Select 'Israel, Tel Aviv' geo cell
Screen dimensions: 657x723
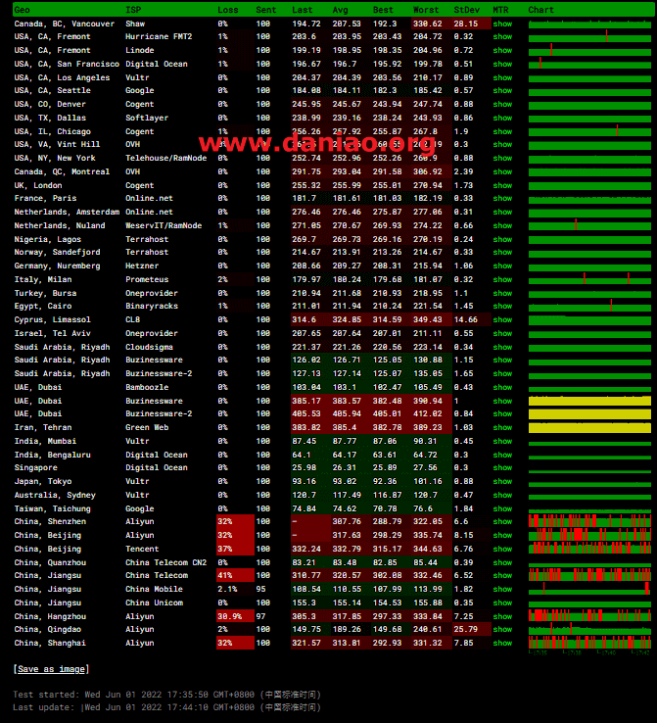point(53,333)
